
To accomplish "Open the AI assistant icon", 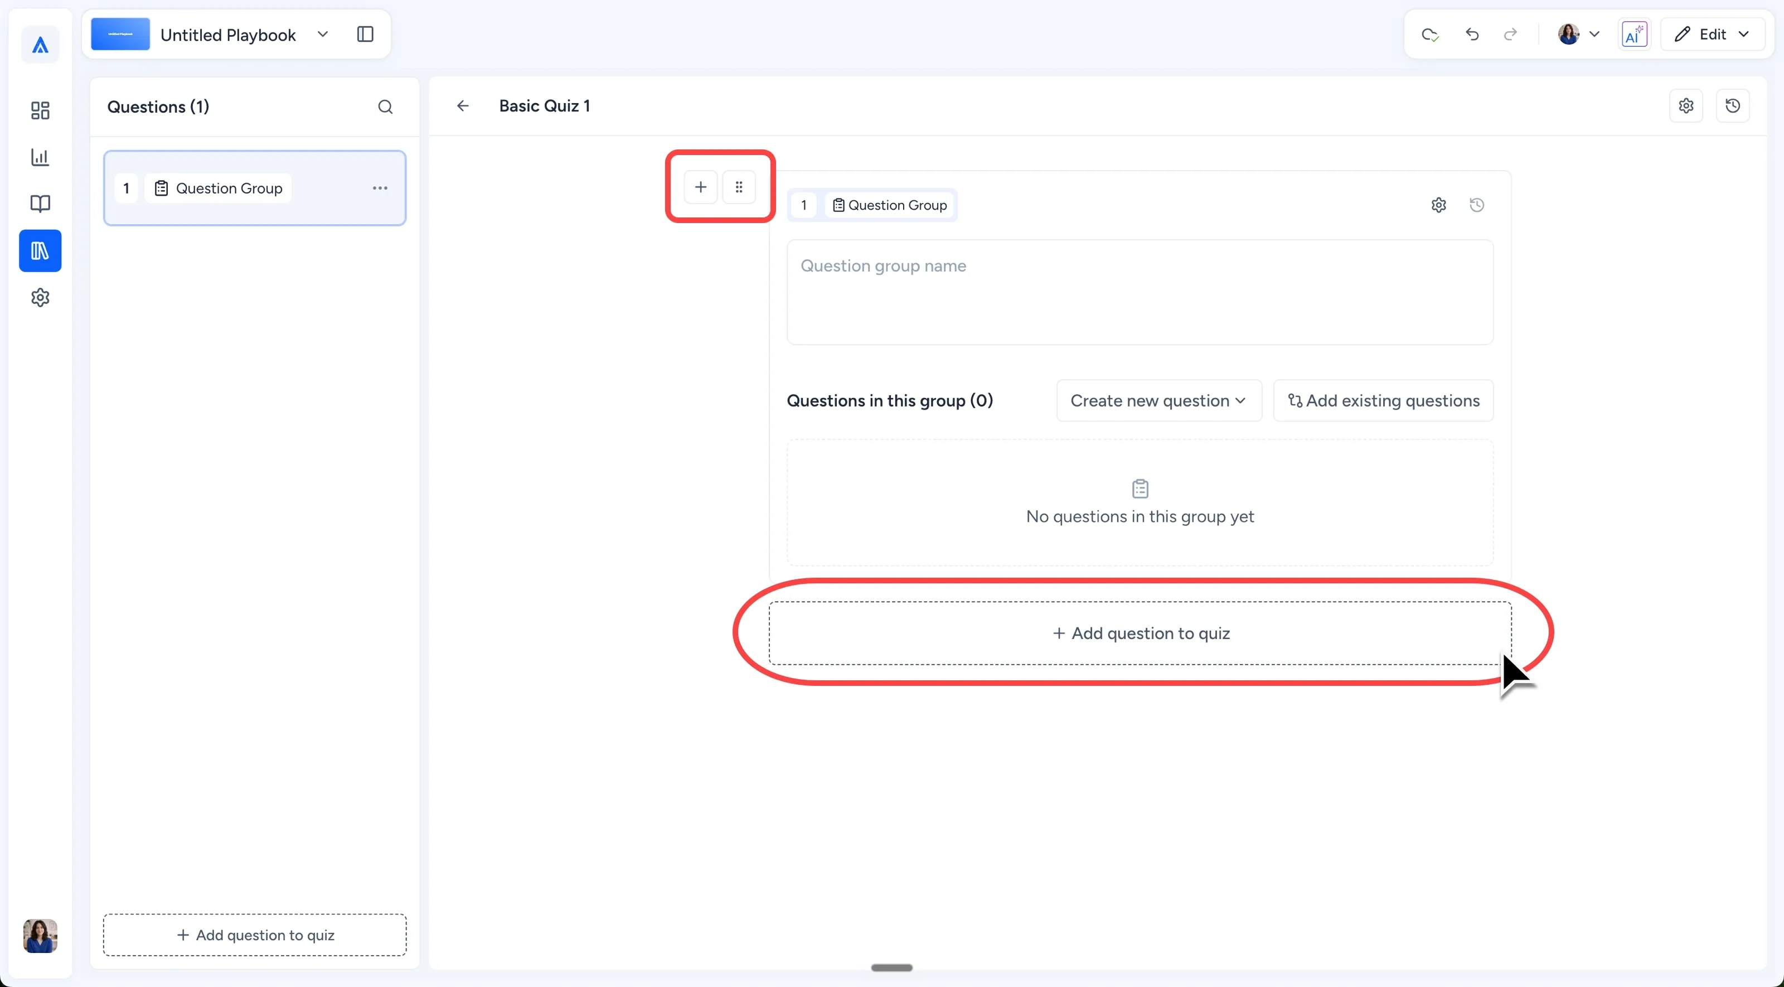I will click(1635, 34).
